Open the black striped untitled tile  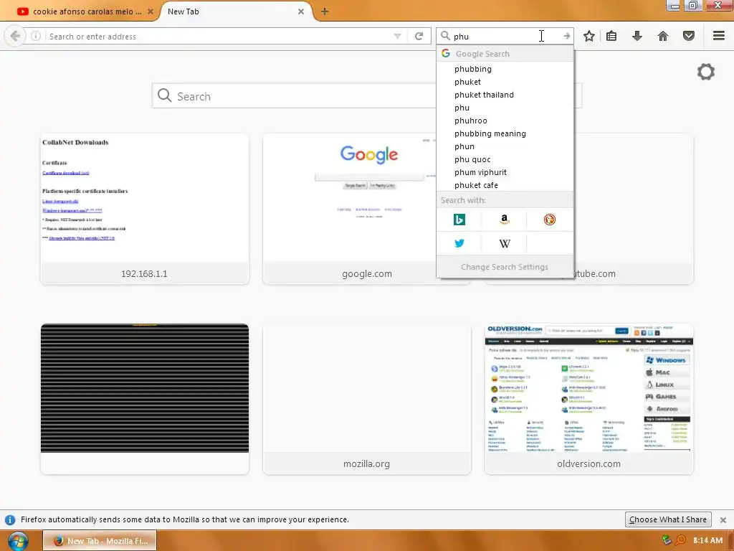(145, 398)
